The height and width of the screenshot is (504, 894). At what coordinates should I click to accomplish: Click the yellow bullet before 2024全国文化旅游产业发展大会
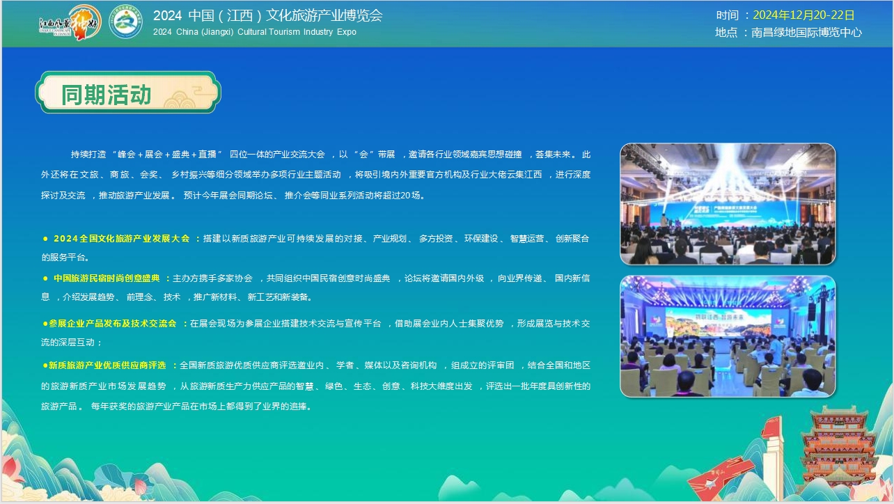click(45, 239)
